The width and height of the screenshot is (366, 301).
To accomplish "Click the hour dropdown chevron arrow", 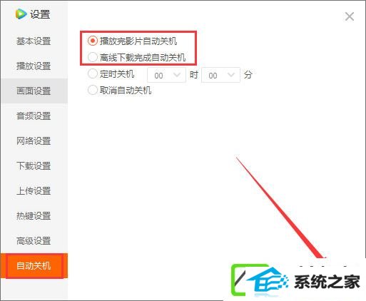I will [x=177, y=75].
